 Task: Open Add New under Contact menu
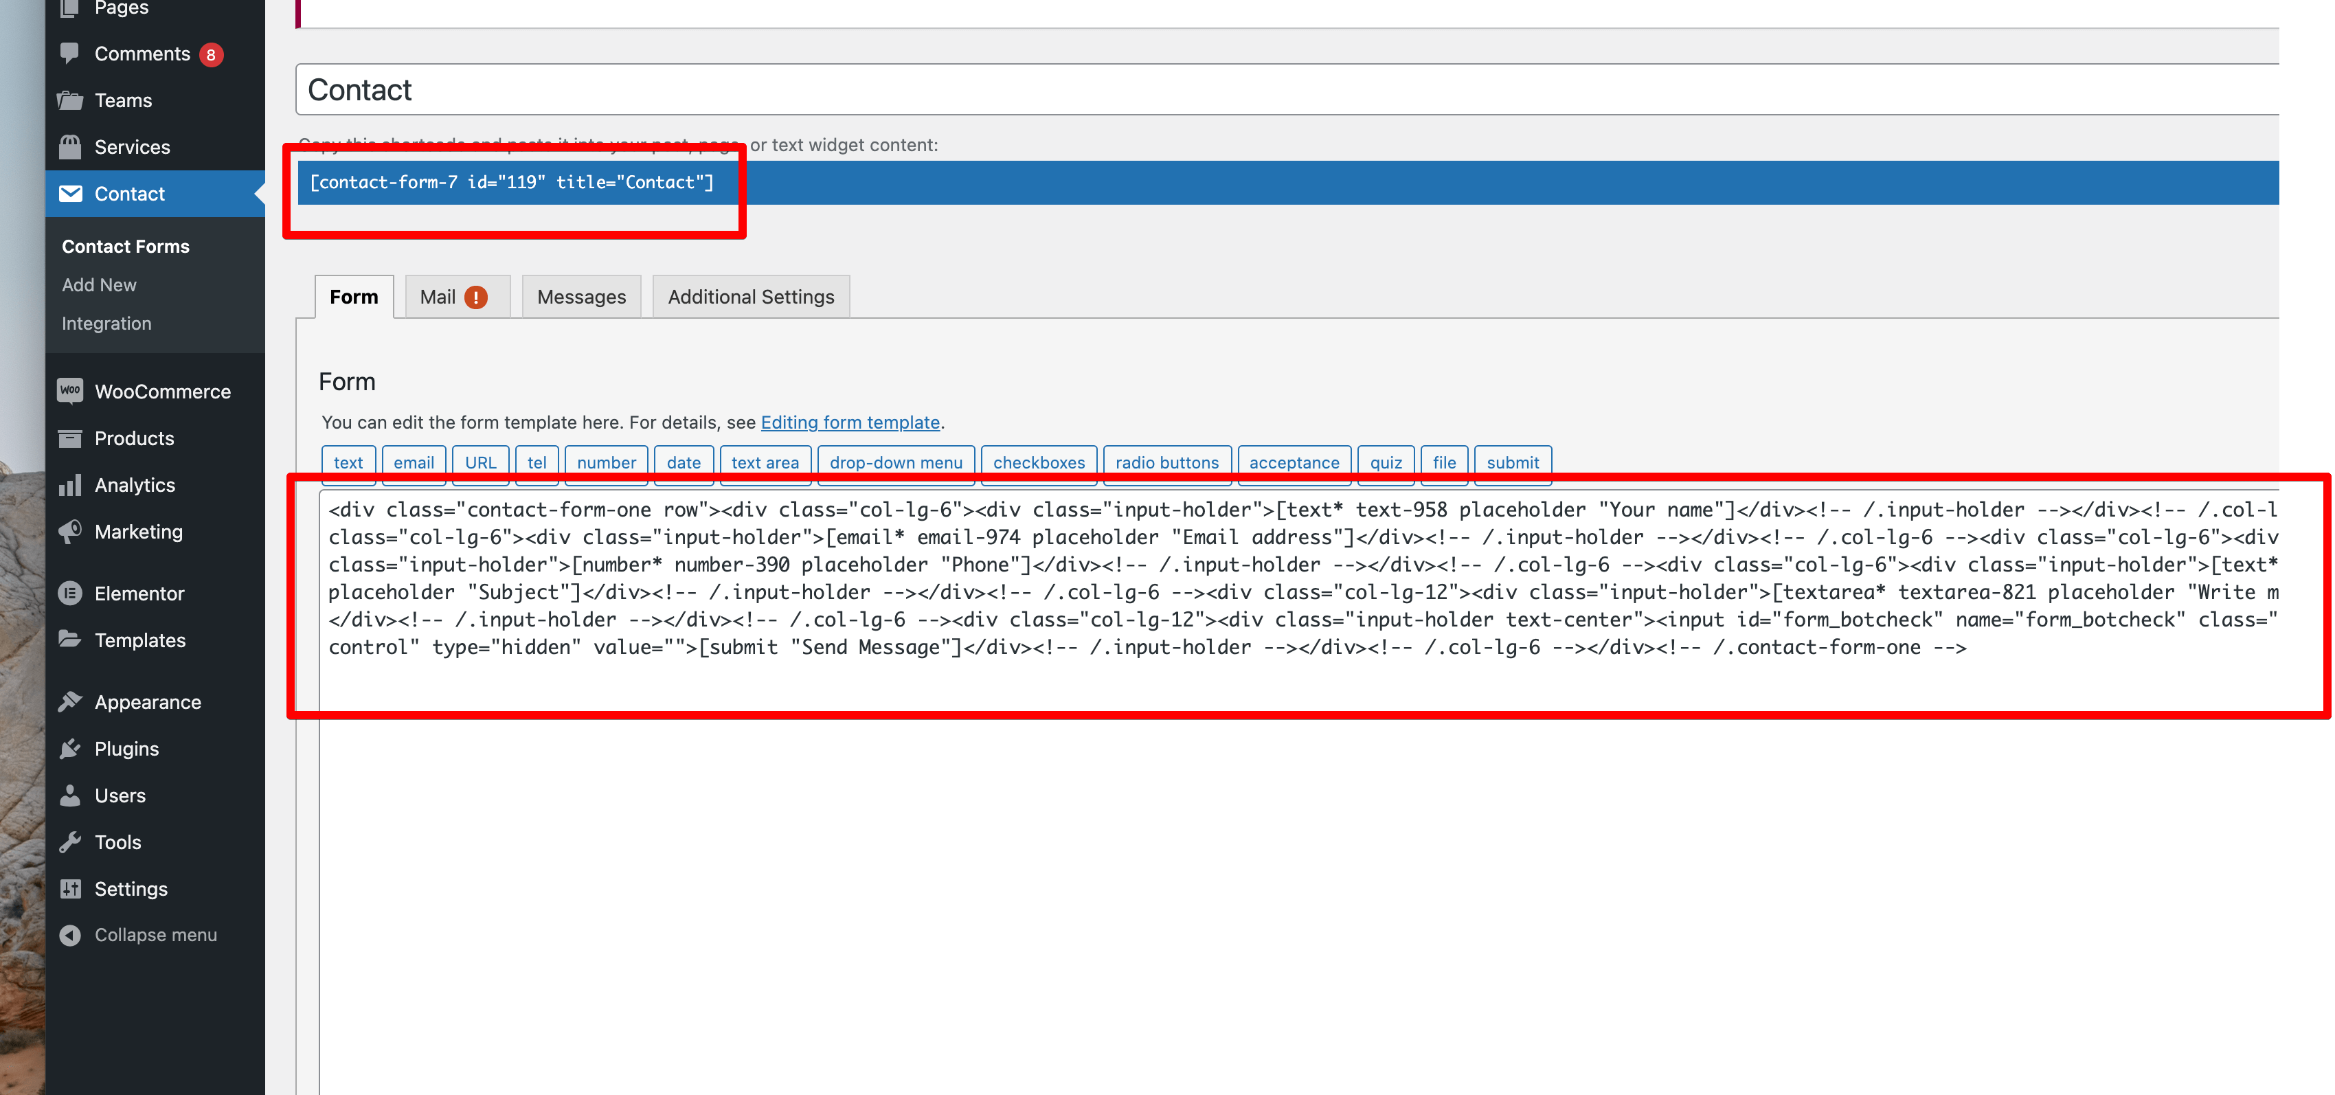click(x=99, y=284)
